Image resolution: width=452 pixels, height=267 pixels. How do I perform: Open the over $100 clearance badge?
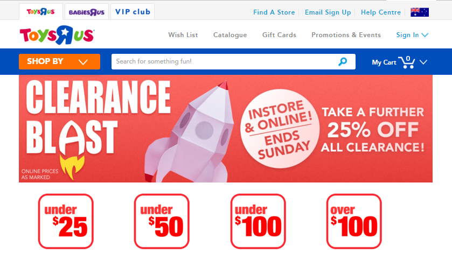[354, 221]
